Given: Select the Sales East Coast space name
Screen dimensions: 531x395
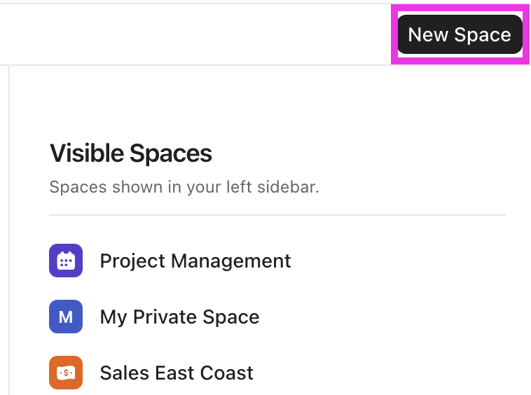Looking at the screenshot, I should pyautogui.click(x=177, y=373).
